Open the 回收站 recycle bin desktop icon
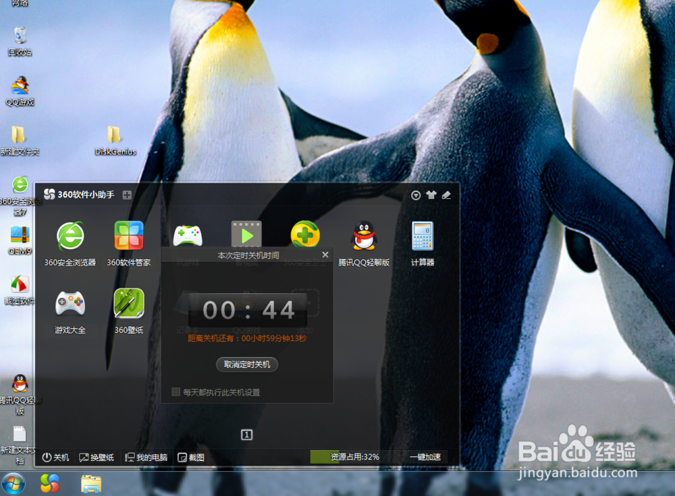The image size is (675, 496). pos(20,41)
